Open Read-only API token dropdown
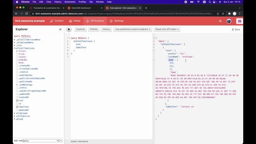The image size is (256, 144). pyautogui.click(x=167, y=29)
